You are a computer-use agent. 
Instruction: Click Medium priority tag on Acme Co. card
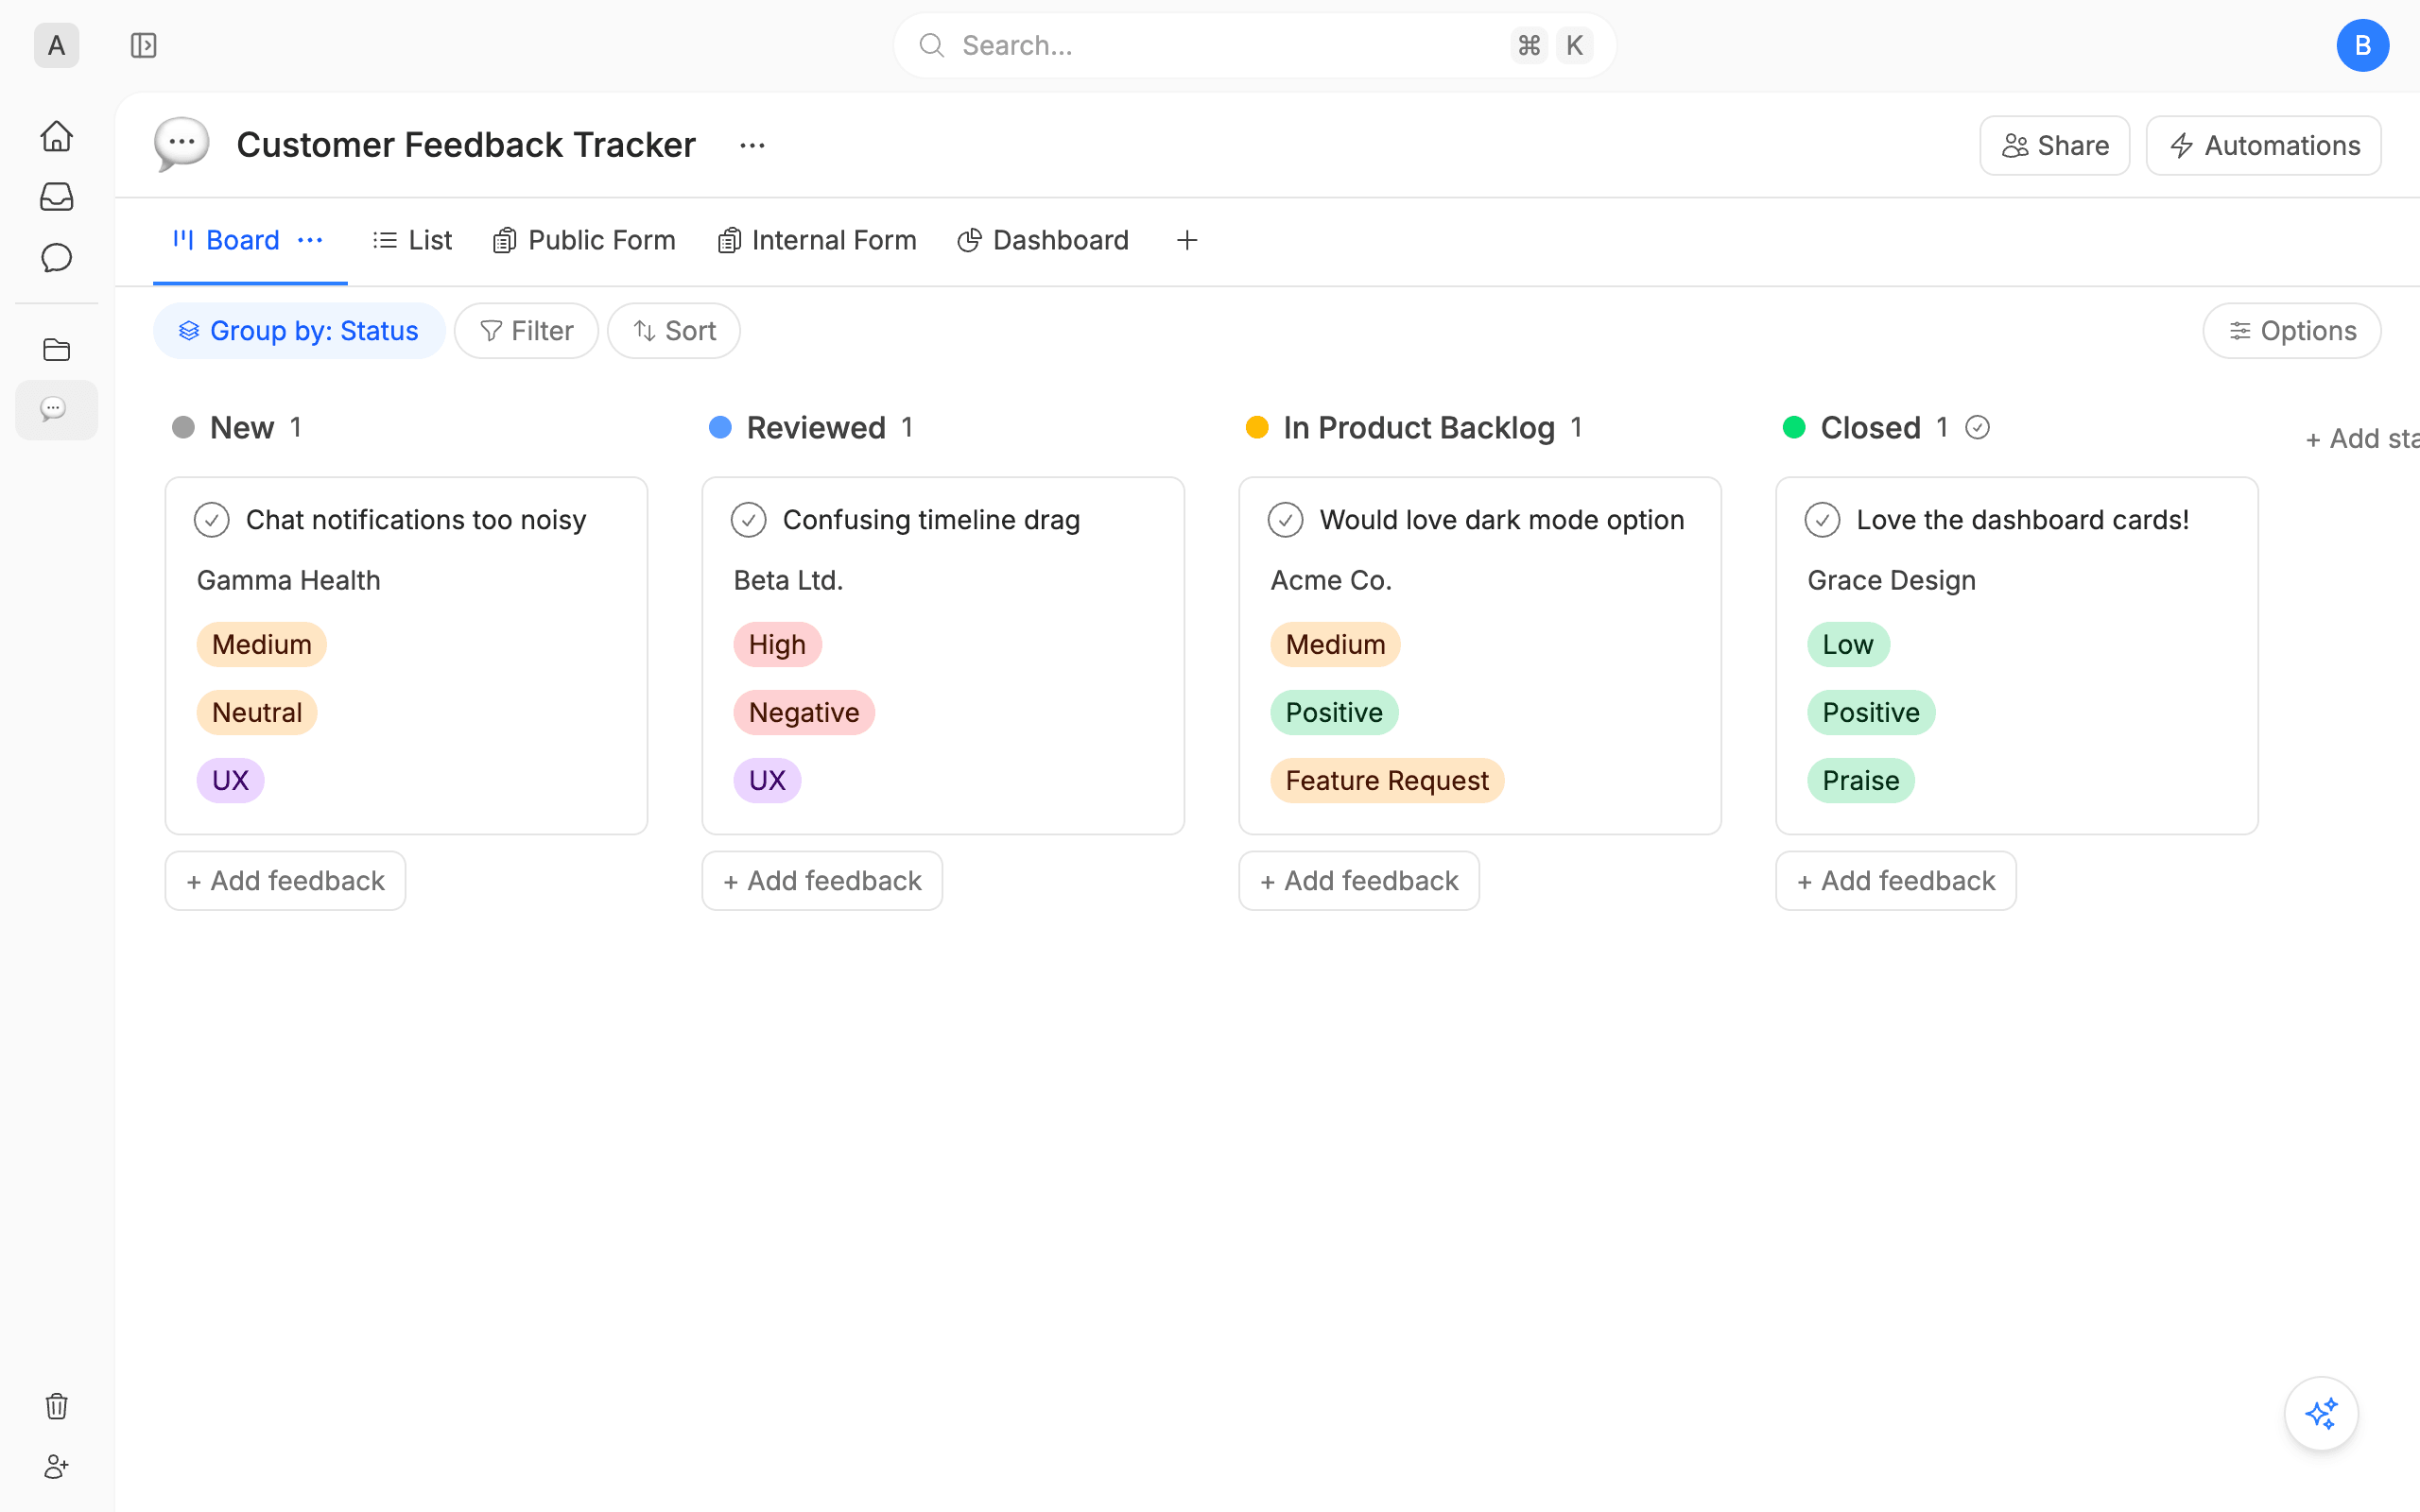coord(1335,645)
